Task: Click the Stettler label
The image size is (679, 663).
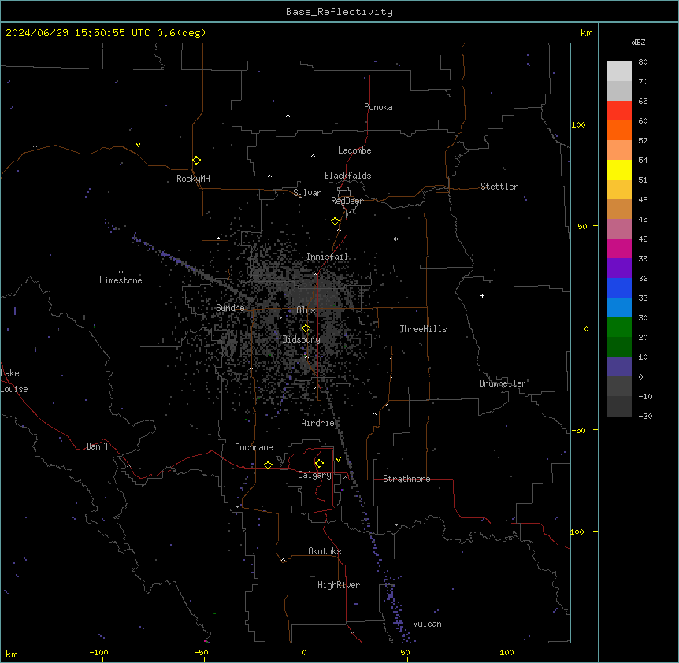Action: pos(499,187)
